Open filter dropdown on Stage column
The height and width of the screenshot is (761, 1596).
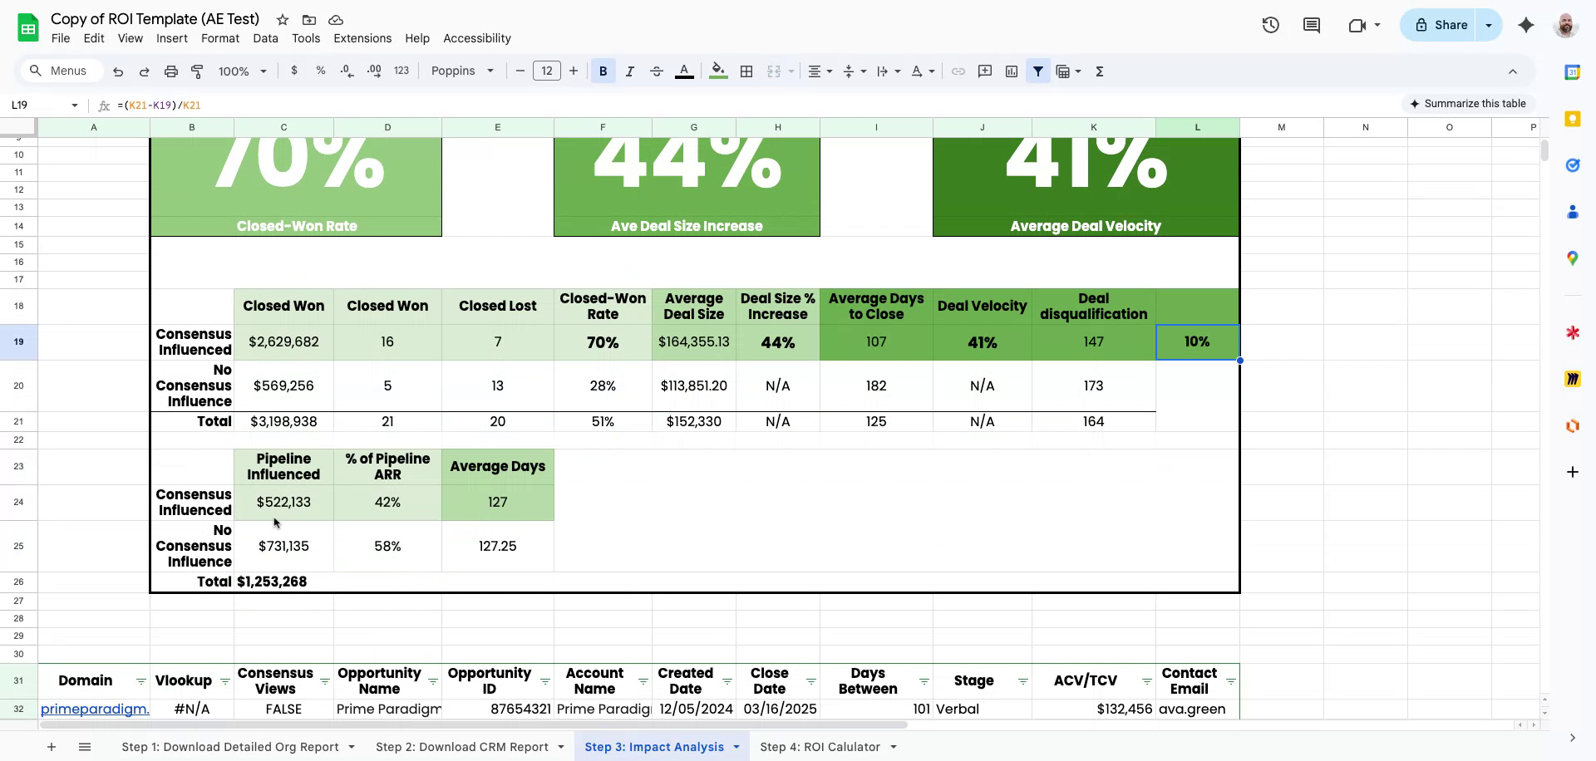coord(1022,682)
